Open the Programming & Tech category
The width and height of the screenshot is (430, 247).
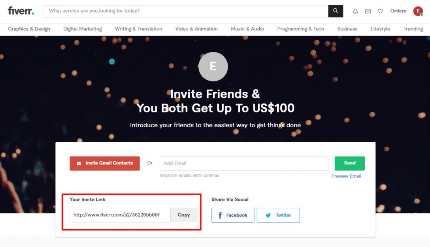(x=300, y=29)
